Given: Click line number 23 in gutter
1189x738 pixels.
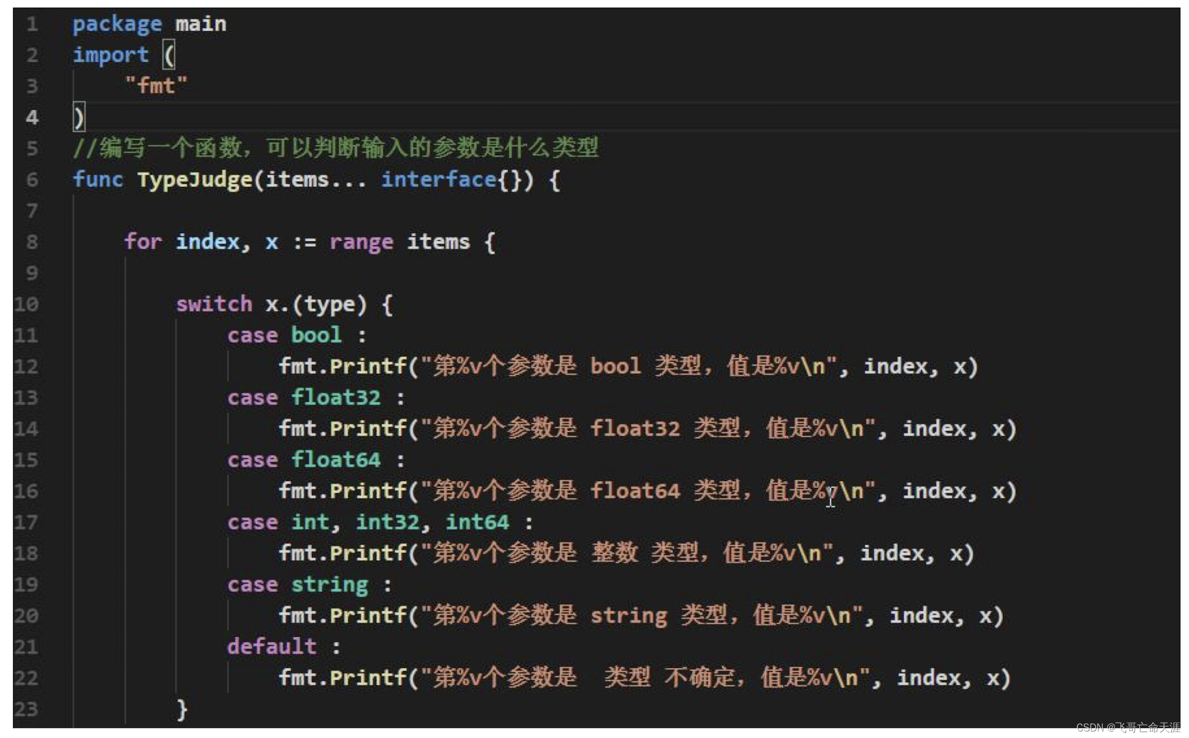Looking at the screenshot, I should click(27, 709).
